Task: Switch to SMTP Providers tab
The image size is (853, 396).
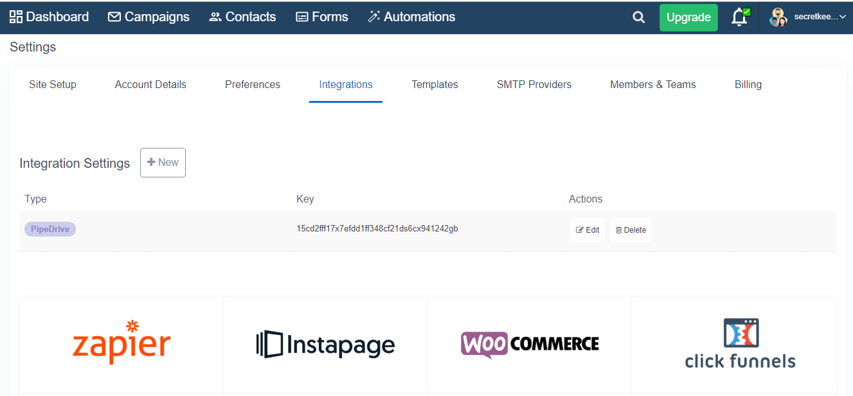Action: 534,84
